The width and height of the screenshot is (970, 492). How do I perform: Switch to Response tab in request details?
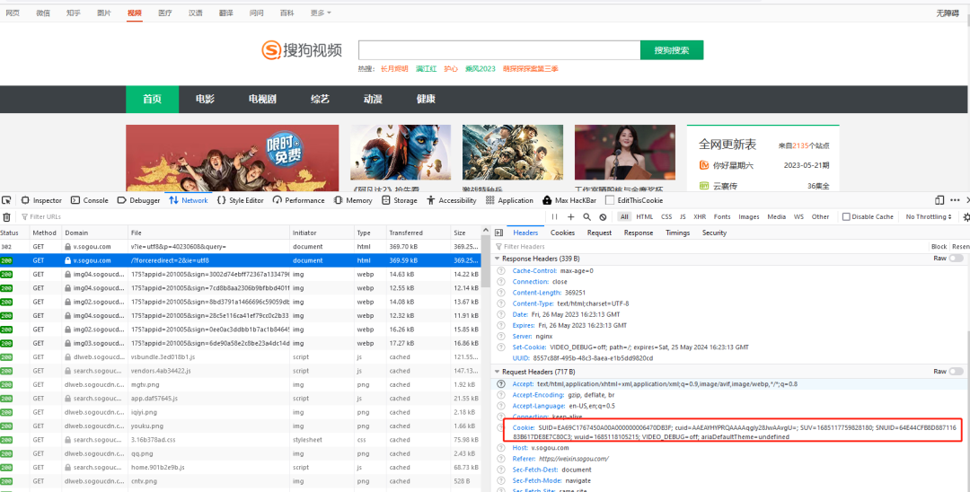click(639, 233)
